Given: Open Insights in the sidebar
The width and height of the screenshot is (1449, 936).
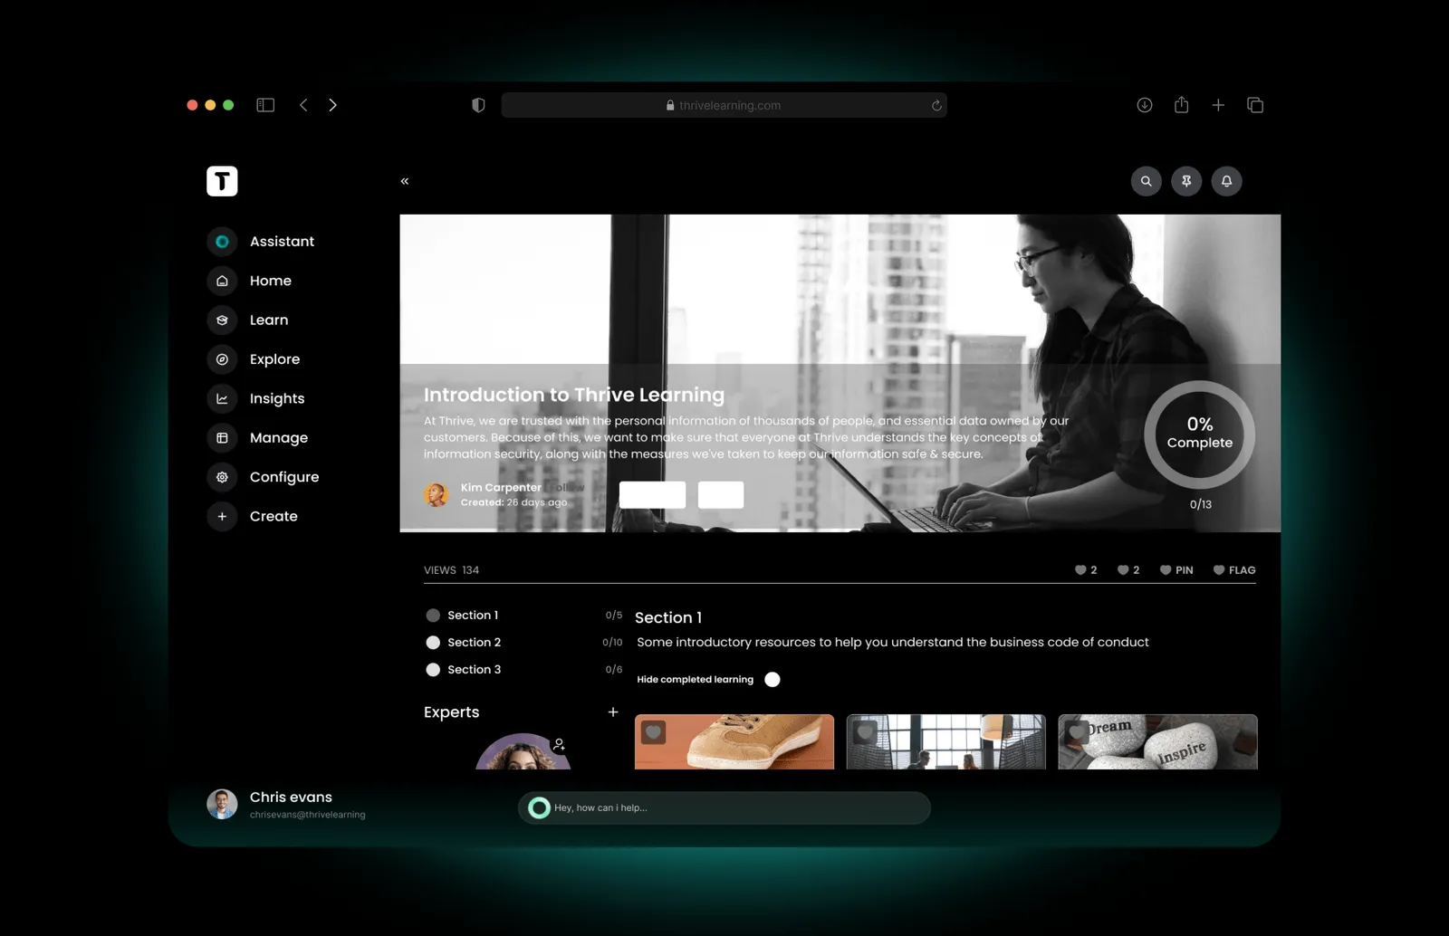Looking at the screenshot, I should [256, 398].
